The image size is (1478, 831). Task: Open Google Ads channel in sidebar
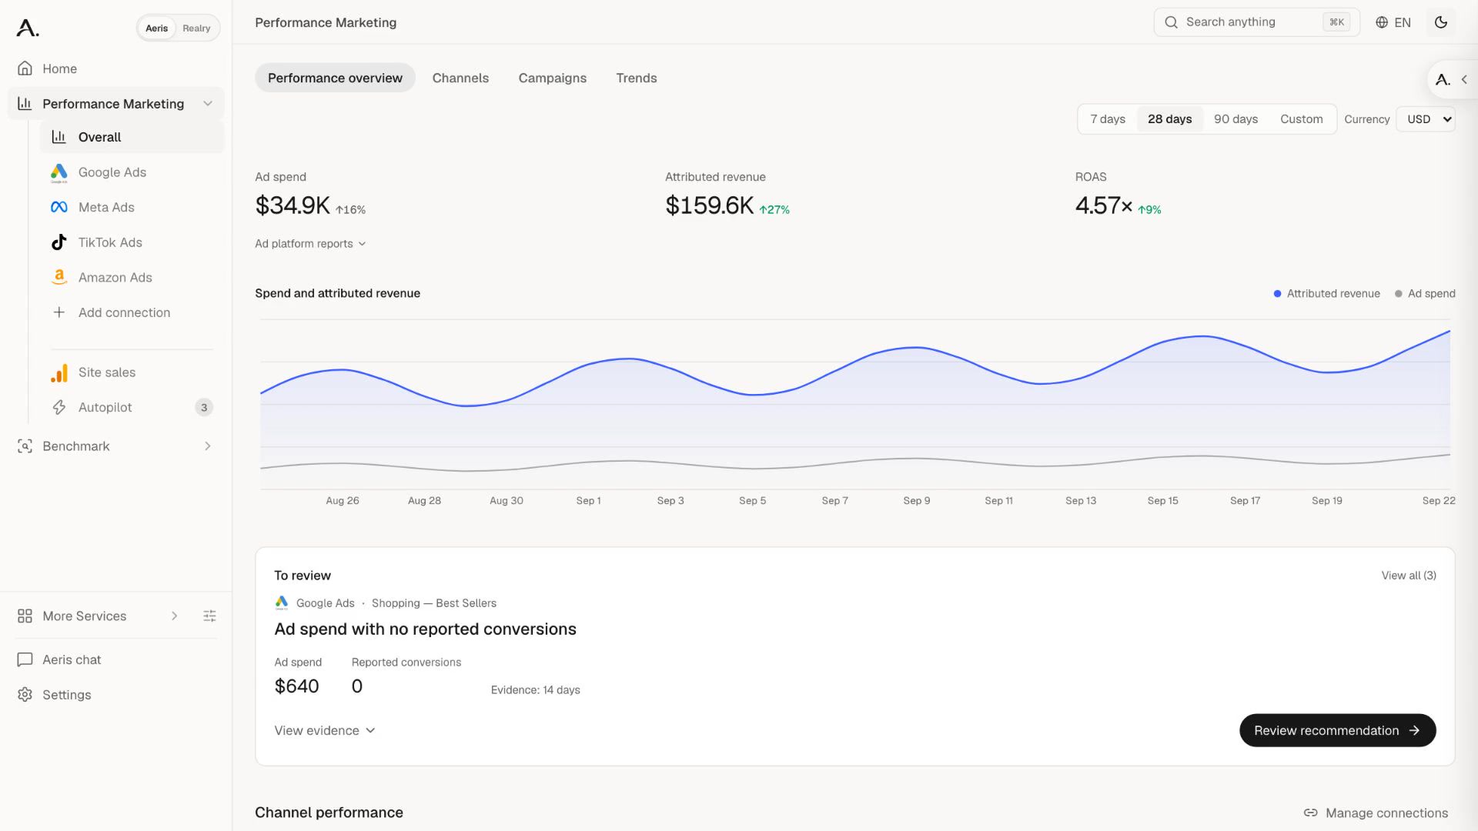coord(132,172)
